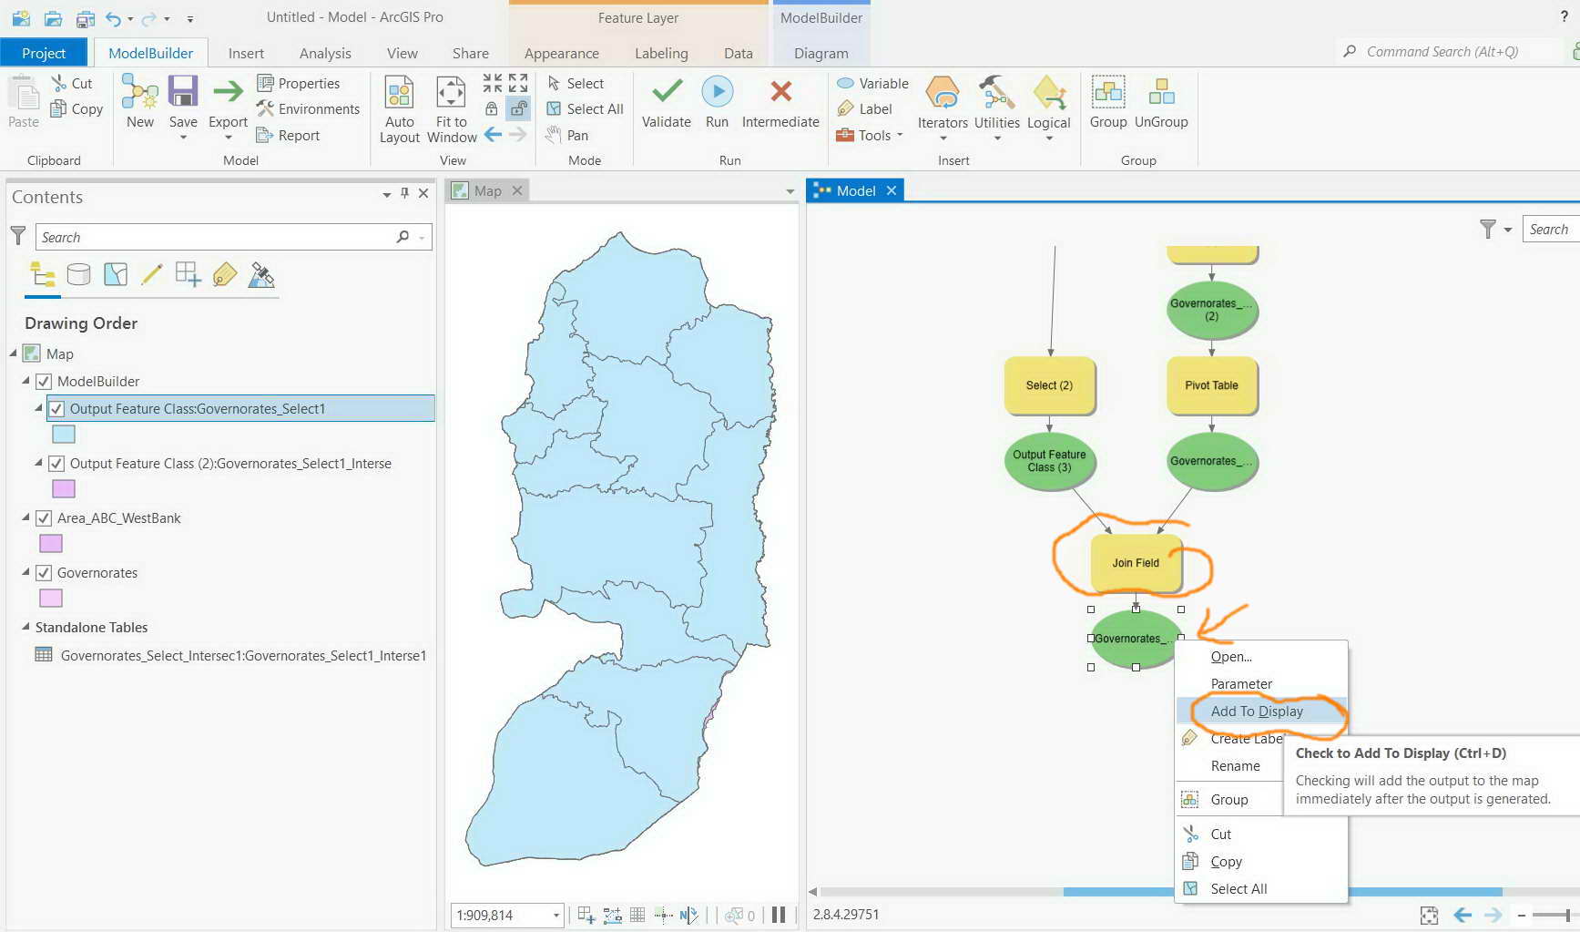The image size is (1580, 932).
Task: Uncheck the Governorates layer
Action: tap(44, 572)
